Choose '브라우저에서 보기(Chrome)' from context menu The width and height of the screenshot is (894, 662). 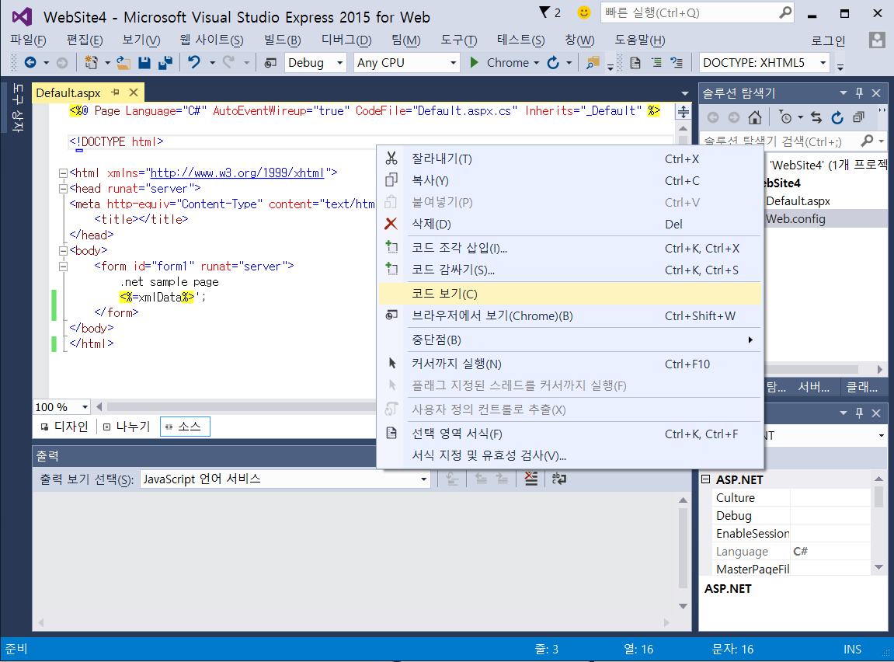[x=492, y=315]
